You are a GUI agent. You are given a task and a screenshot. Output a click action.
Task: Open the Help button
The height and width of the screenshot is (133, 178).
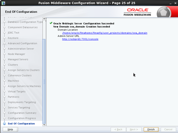(x=10, y=129)
